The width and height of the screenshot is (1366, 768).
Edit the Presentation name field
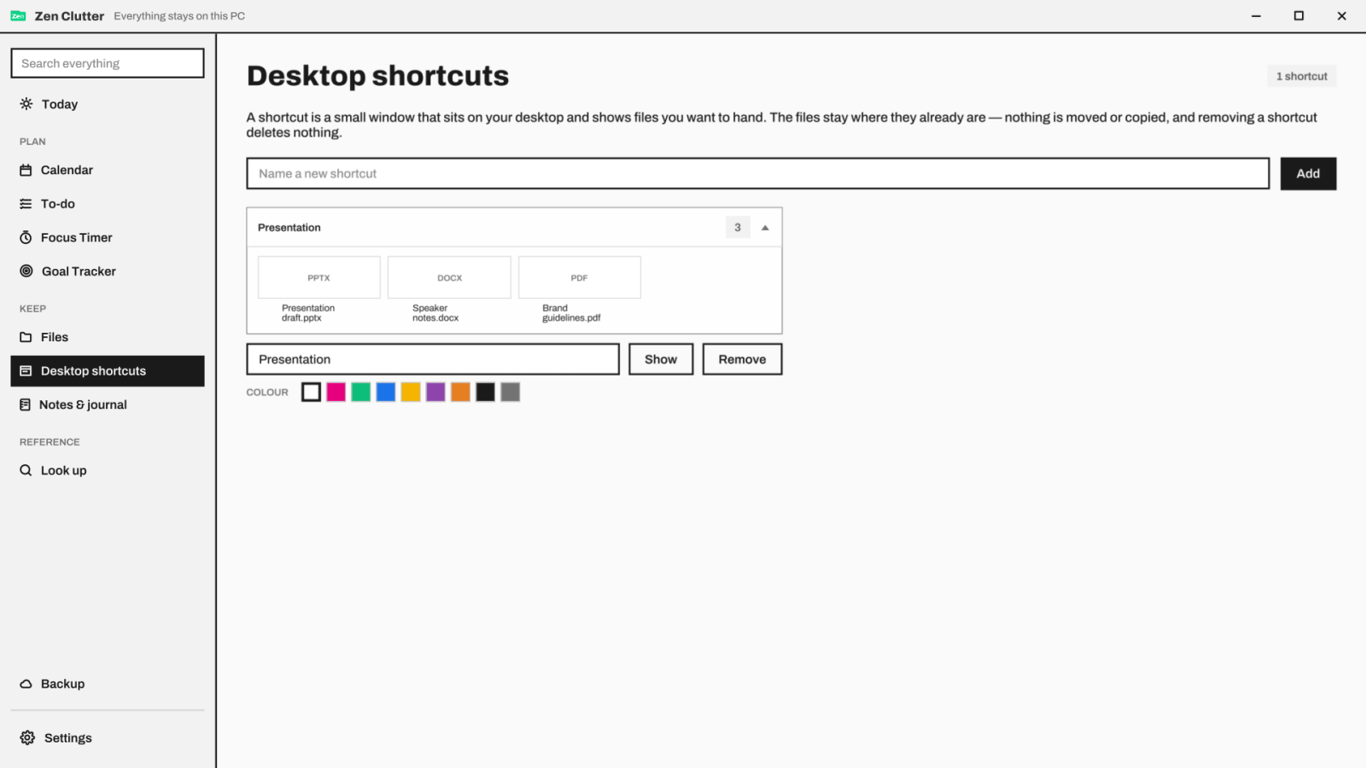tap(433, 359)
